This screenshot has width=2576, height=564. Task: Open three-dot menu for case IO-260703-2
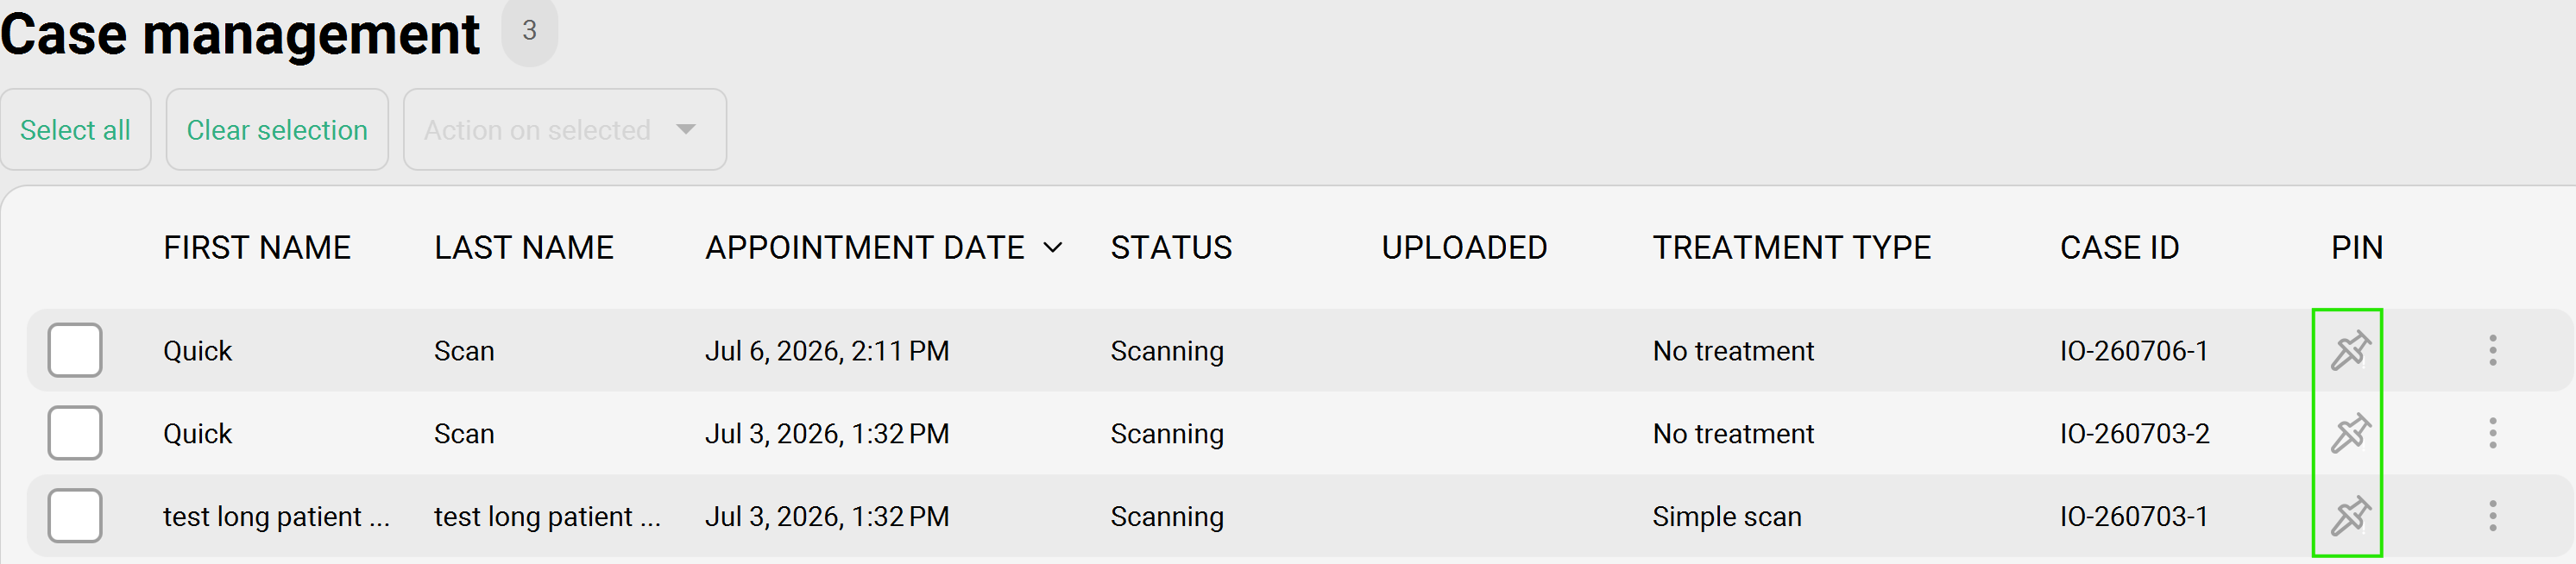[x=2492, y=433]
